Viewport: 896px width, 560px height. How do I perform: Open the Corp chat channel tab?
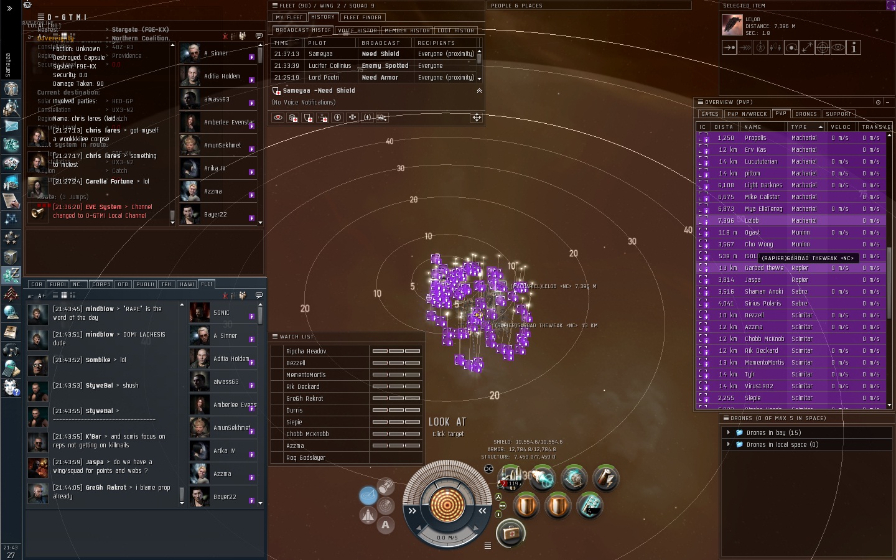click(x=37, y=284)
